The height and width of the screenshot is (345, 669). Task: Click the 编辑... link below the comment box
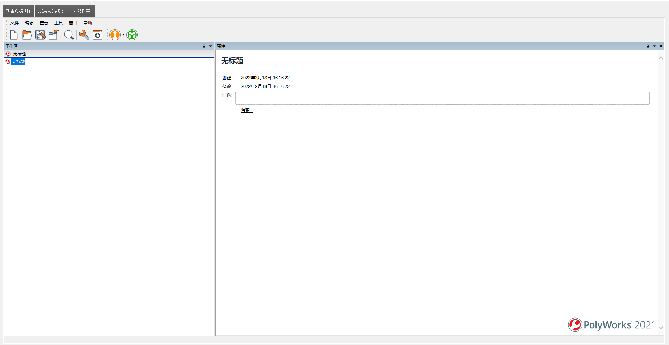(x=246, y=110)
